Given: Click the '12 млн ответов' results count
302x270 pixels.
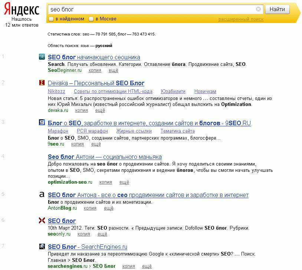Looking at the screenshot, I should pyautogui.click(x=22, y=25).
